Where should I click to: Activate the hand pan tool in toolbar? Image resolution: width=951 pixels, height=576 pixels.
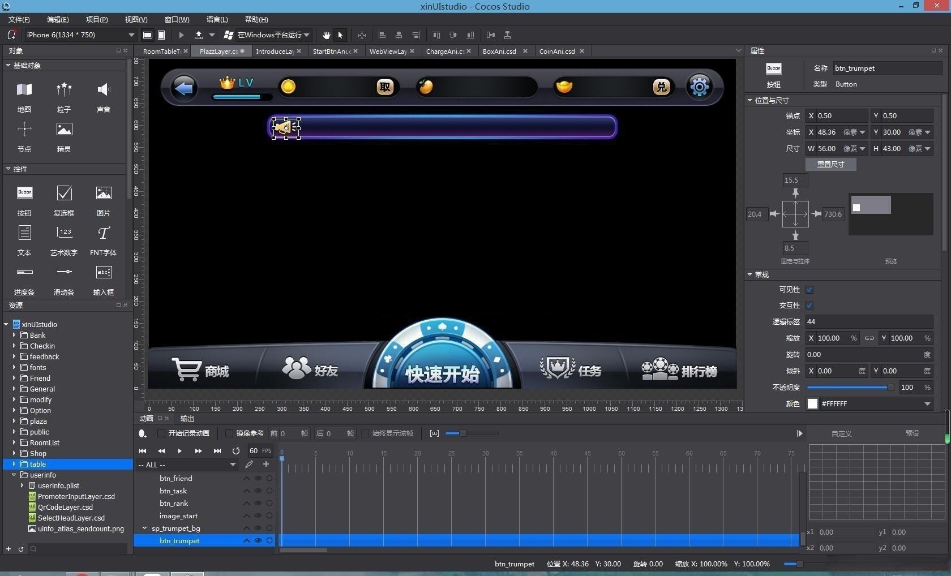(x=327, y=35)
